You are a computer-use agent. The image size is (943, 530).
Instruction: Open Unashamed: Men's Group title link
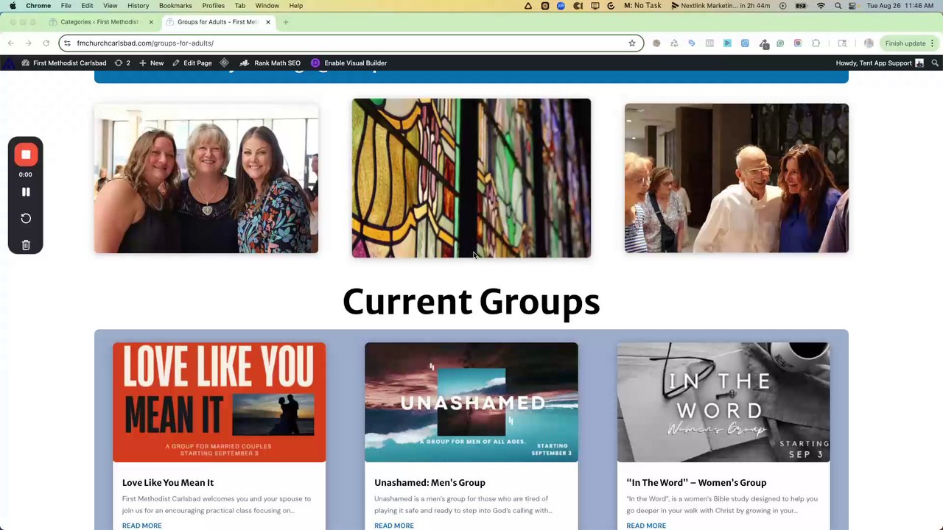point(430,483)
